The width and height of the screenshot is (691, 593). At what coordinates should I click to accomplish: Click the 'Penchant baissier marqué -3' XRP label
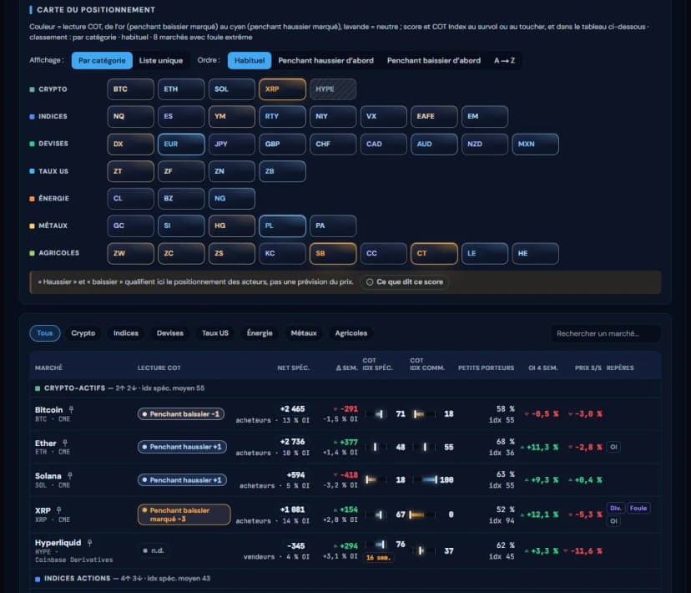tap(184, 514)
